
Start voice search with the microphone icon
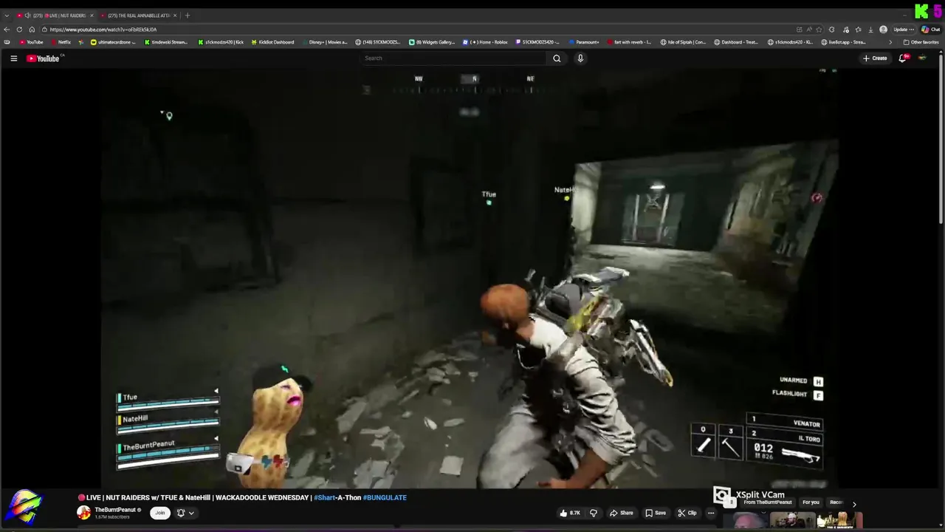tap(580, 58)
